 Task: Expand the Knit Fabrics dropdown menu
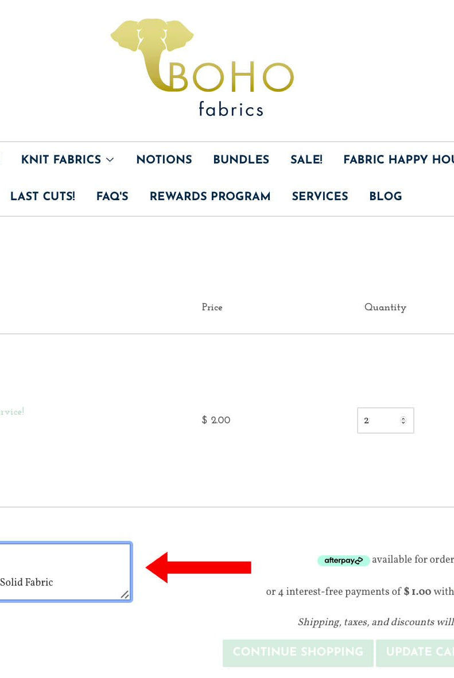67,160
